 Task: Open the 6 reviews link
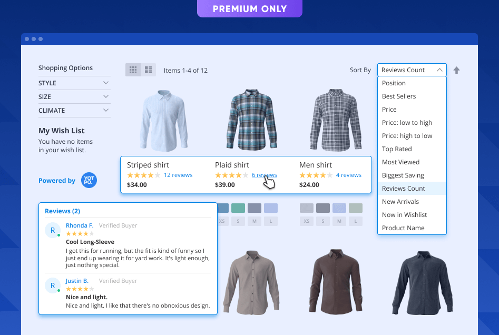264,175
